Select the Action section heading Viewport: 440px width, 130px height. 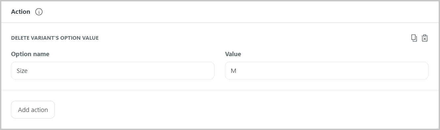tap(20, 12)
